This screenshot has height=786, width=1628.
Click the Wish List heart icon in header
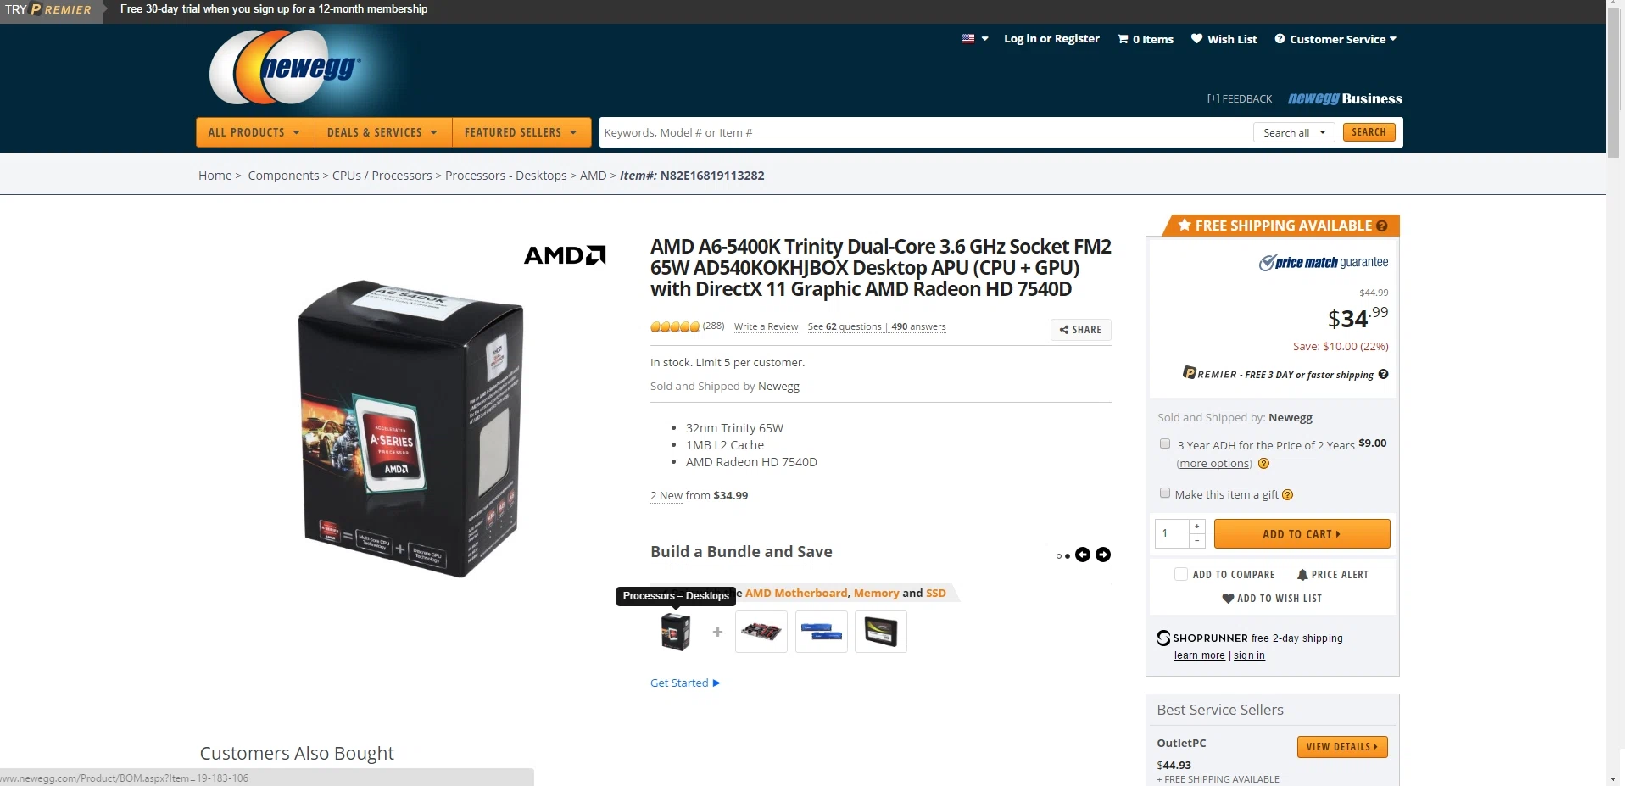coord(1196,38)
